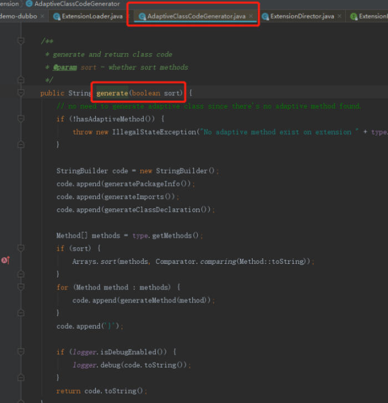This screenshot has height=403, width=388.
Task: Click fold end marker after Arrays.sort block
Action: tap(21, 274)
